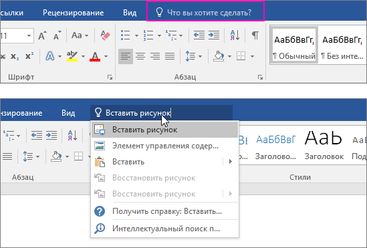
Task: Expand borders dropdown arrow, upper ribbon
Action: coord(252,56)
